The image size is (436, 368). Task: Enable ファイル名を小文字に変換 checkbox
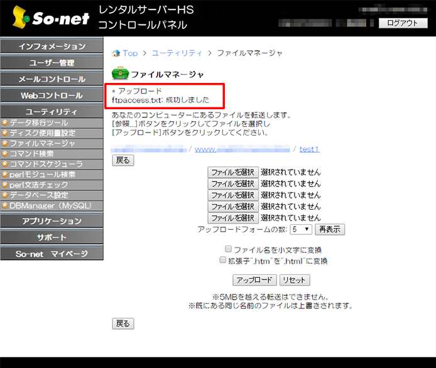point(229,249)
